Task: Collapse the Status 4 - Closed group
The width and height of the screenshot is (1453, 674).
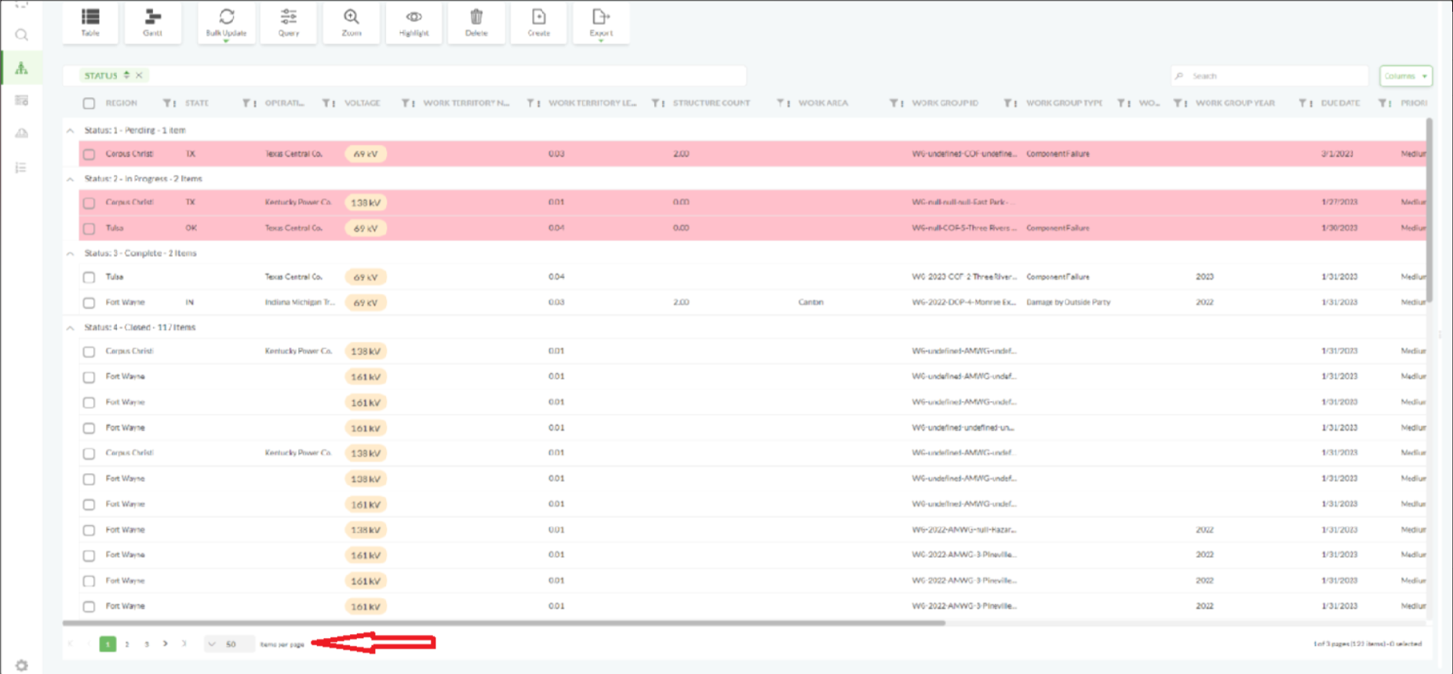Action: coord(71,328)
